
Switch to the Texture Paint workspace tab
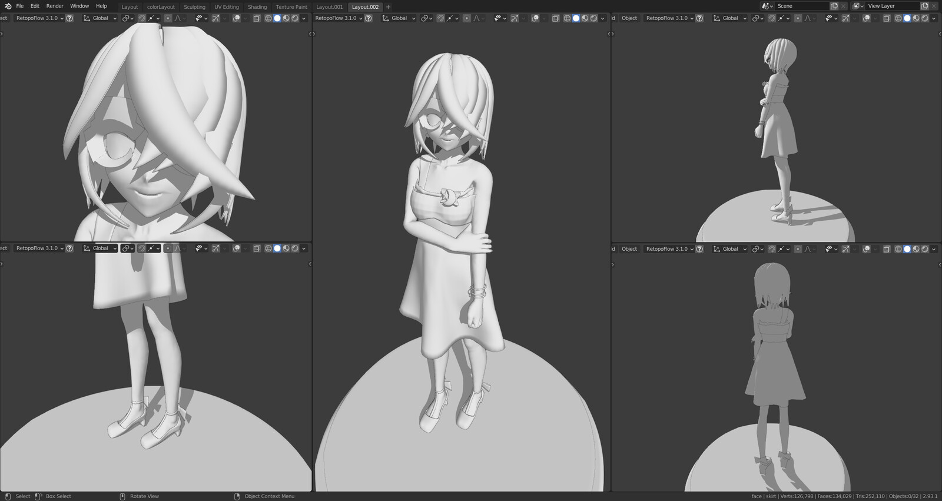(x=291, y=7)
